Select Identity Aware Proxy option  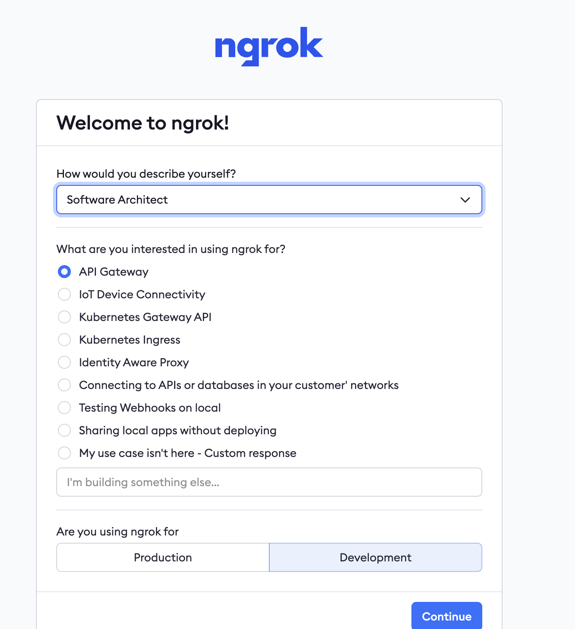[64, 362]
